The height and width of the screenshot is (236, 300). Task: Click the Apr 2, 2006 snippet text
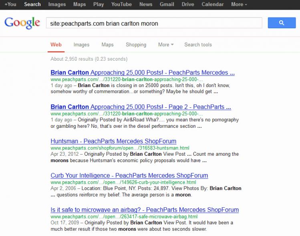(x=146, y=192)
